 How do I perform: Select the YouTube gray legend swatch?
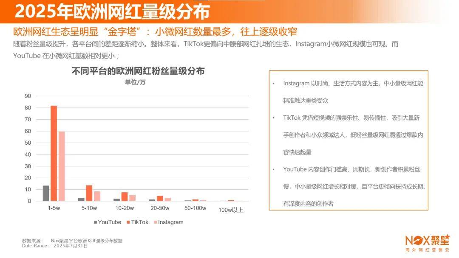pyautogui.click(x=95, y=222)
